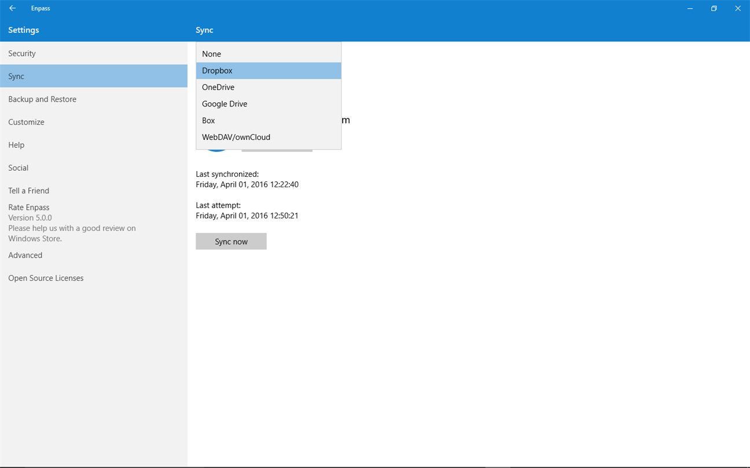Viewport: 750px width, 468px height.
Task: Choose Box from the sync options
Action: click(x=269, y=121)
